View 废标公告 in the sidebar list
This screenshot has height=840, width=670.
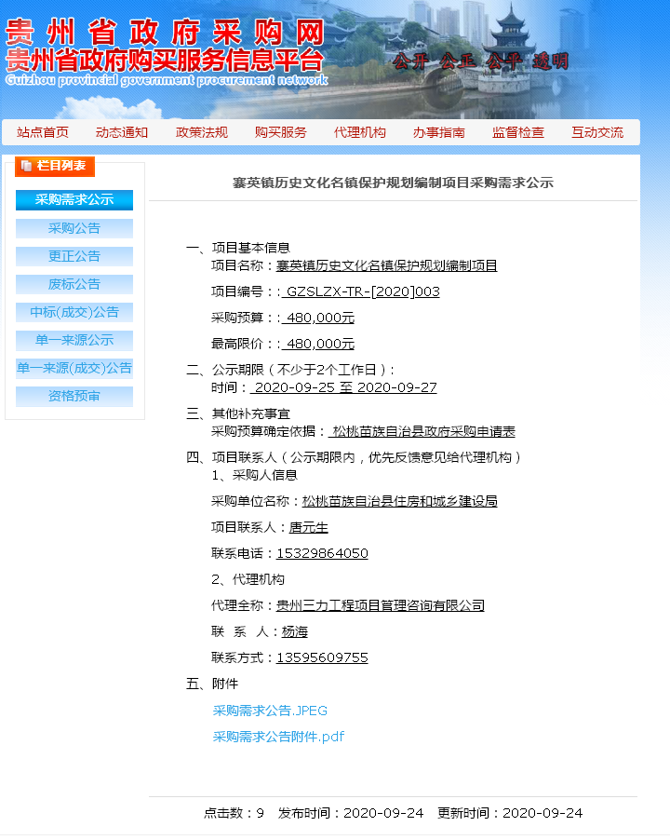tap(74, 284)
